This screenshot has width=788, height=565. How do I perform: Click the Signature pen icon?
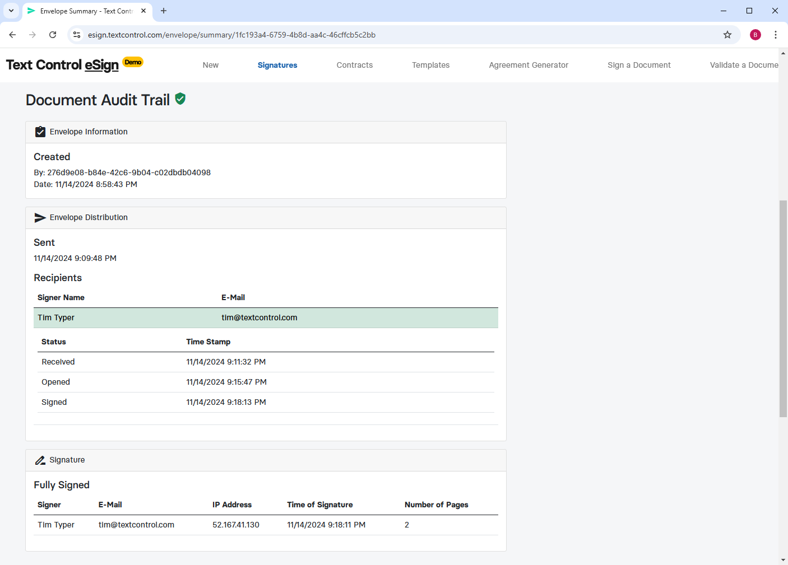(40, 460)
